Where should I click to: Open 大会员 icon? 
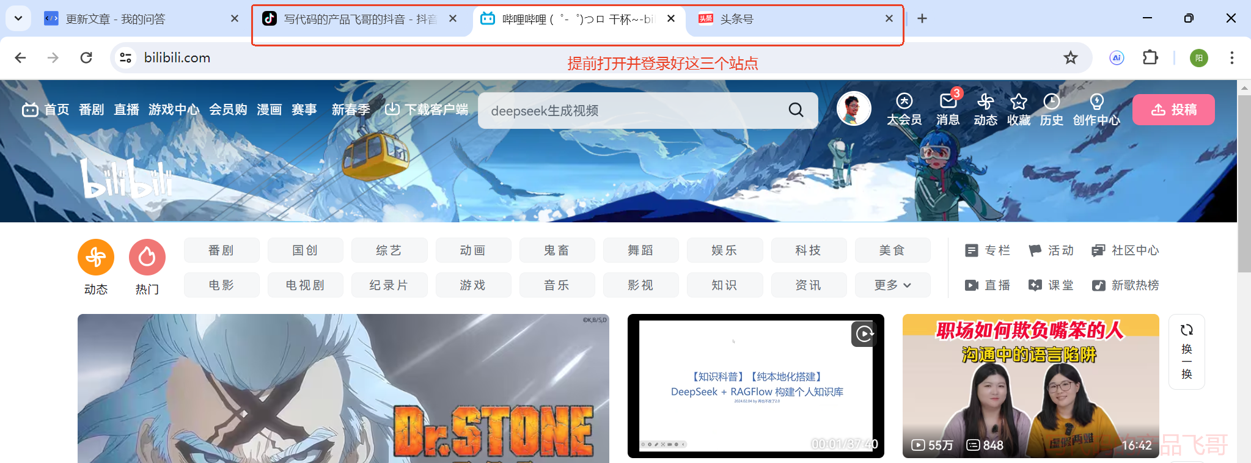click(x=904, y=109)
